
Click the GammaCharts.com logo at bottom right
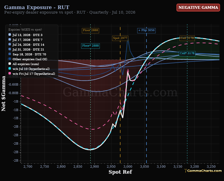click(203, 171)
